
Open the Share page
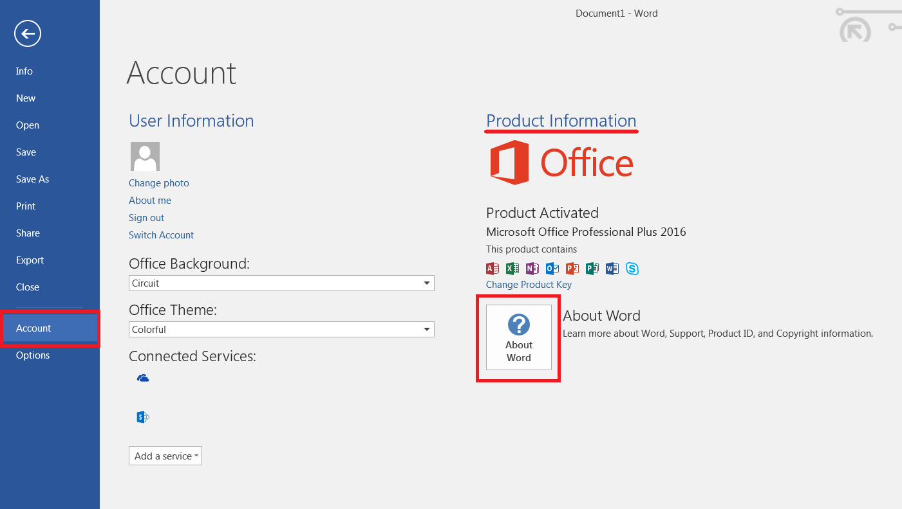click(28, 233)
